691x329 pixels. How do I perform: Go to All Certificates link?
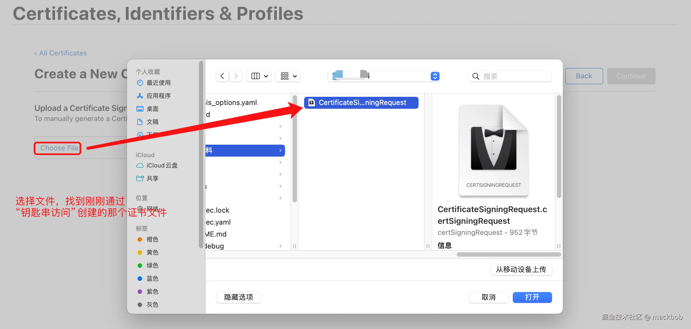click(60, 53)
